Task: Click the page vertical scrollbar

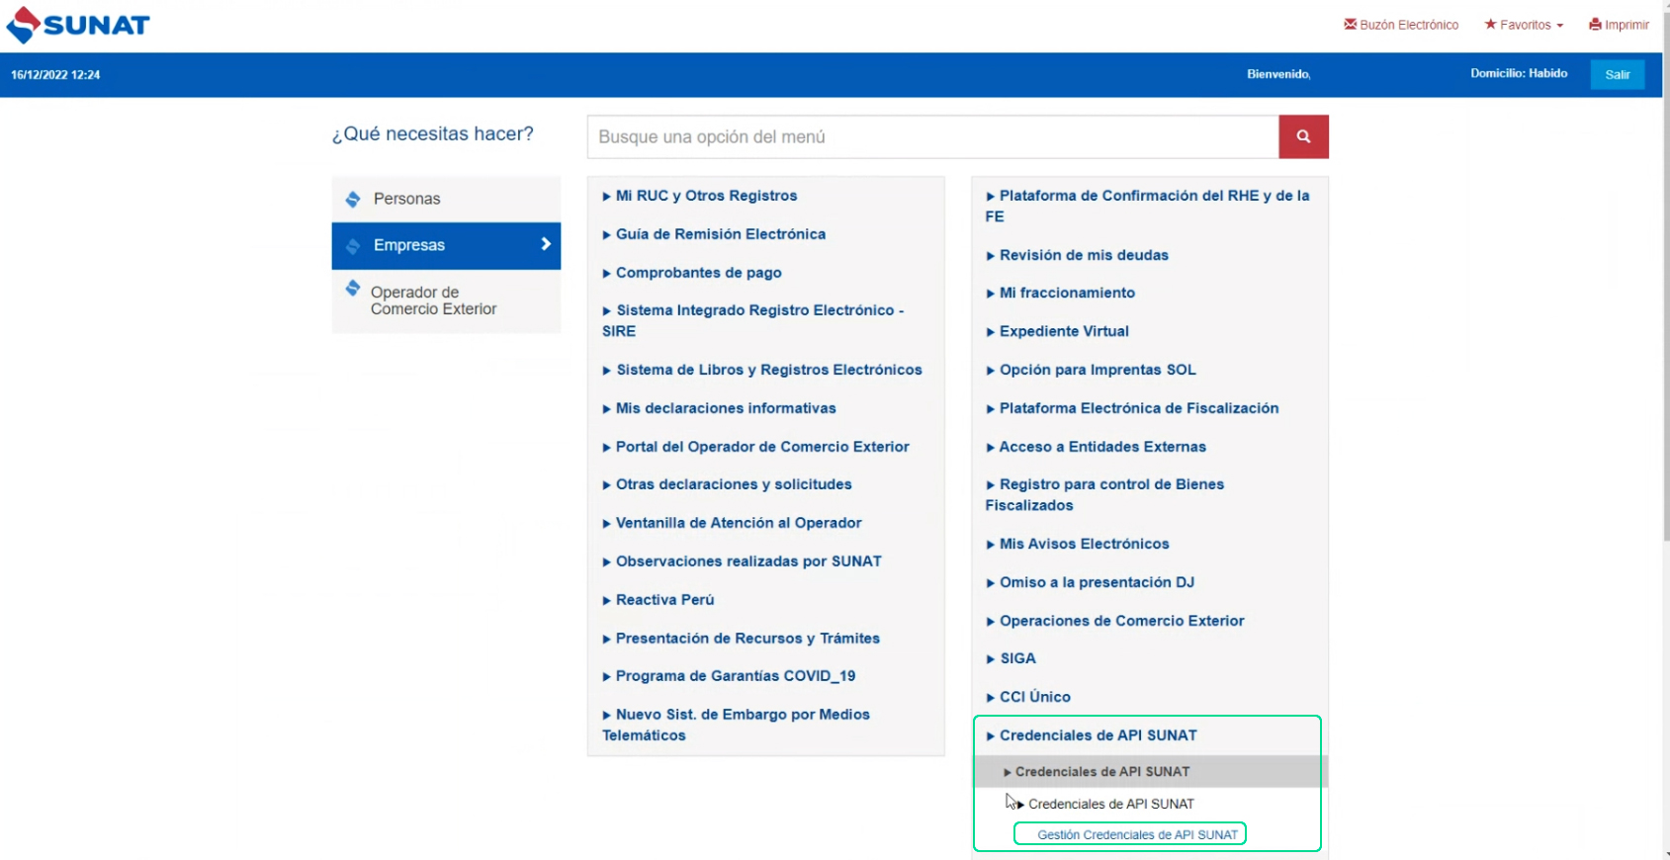Action: click(1665, 297)
